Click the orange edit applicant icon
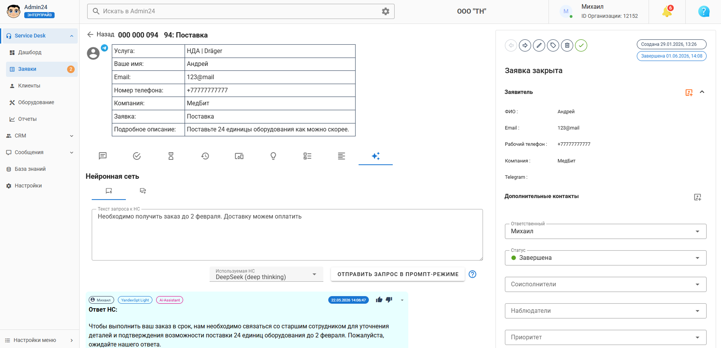Image resolution: width=721 pixels, height=348 pixels. (x=689, y=92)
